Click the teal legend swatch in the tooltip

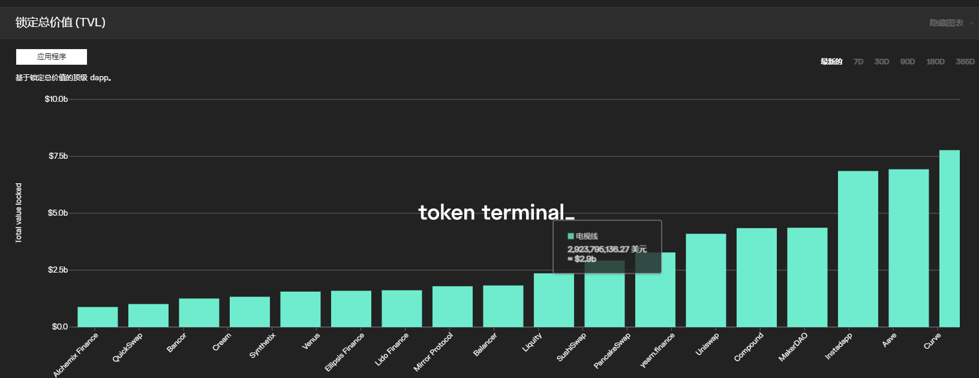click(x=570, y=237)
